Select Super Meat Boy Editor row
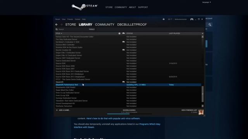 (128, 90)
